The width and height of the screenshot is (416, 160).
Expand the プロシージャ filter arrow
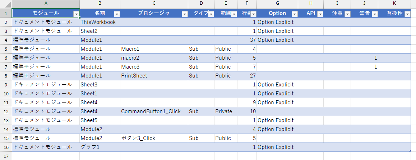pyautogui.click(x=184, y=14)
